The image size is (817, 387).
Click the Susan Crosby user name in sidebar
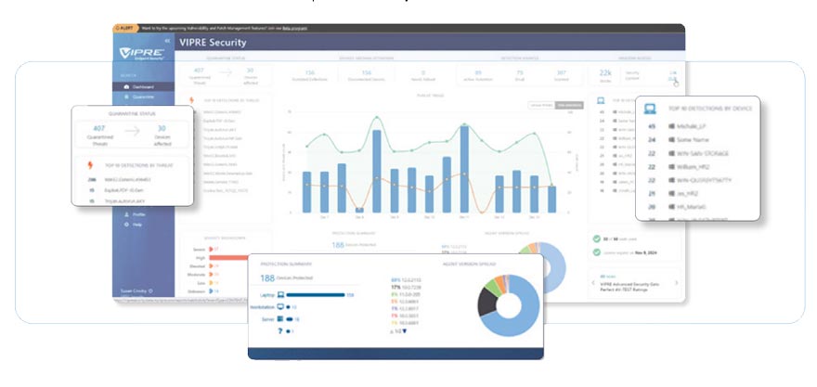[x=133, y=291]
